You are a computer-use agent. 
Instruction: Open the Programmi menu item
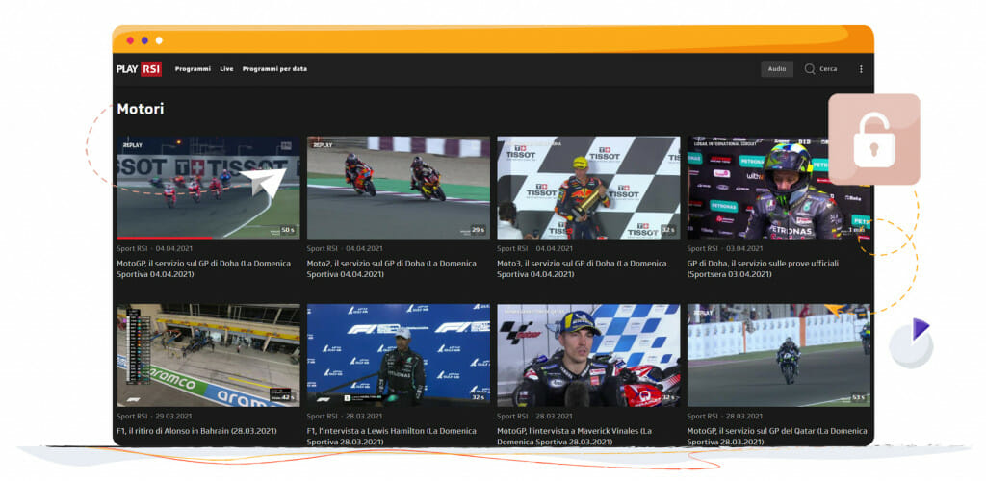[x=193, y=69]
